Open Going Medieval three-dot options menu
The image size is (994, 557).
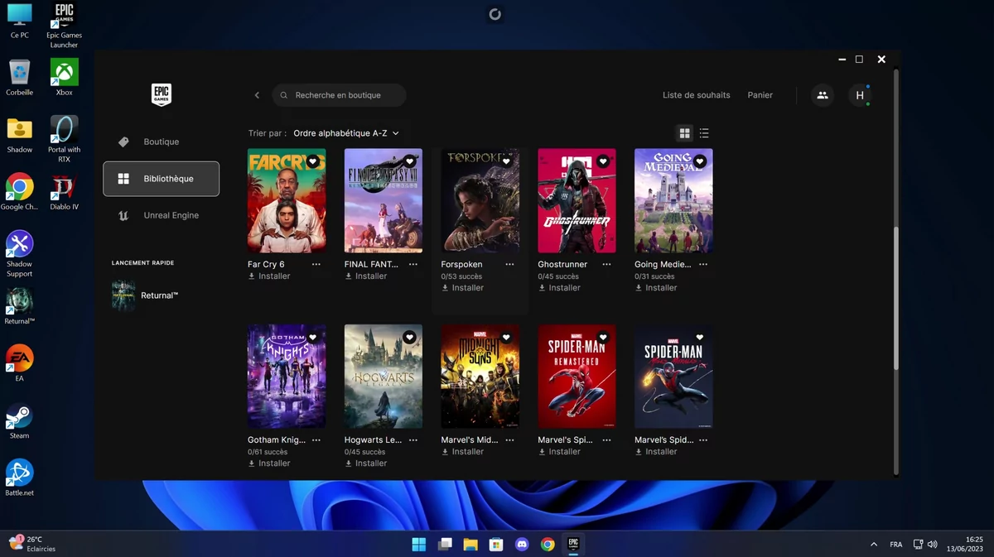(x=703, y=265)
